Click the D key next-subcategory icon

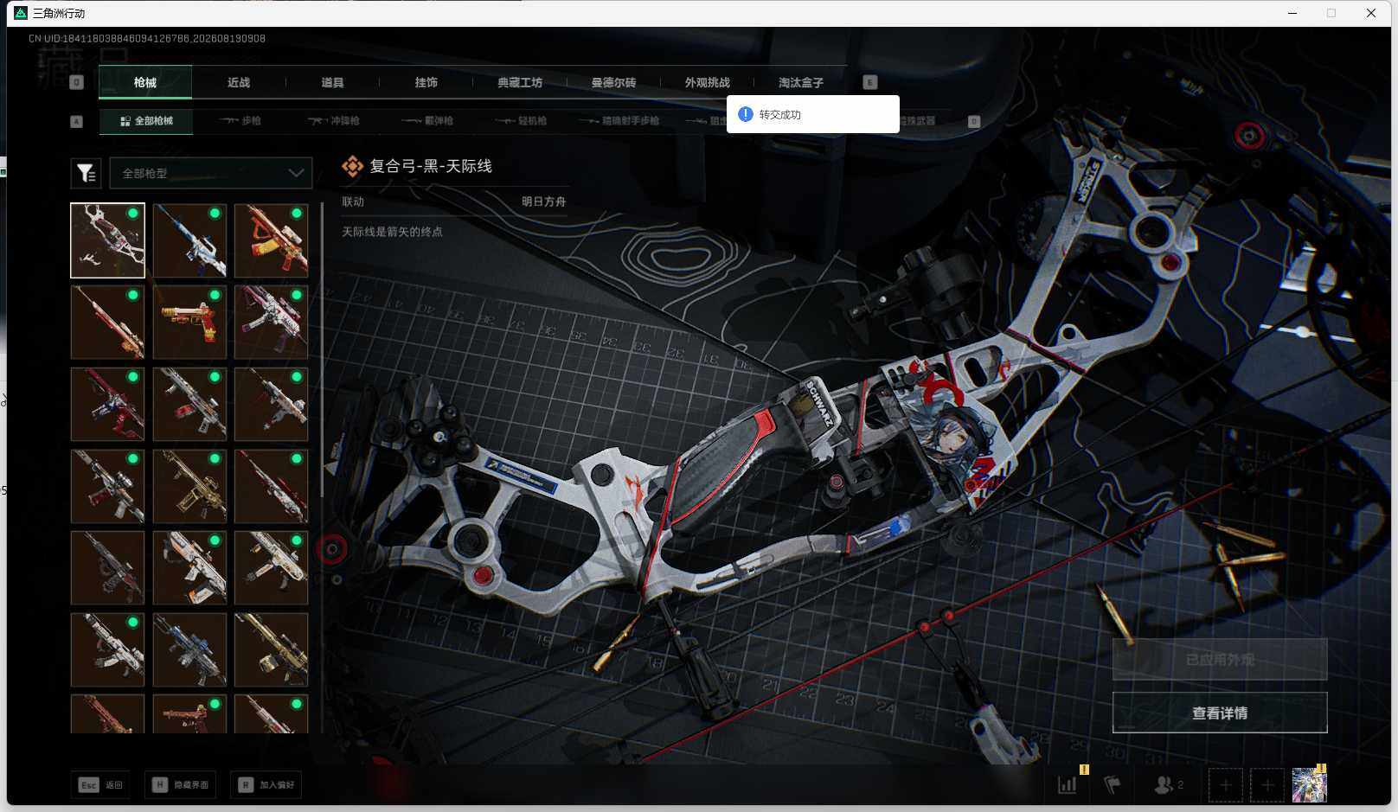pos(973,121)
